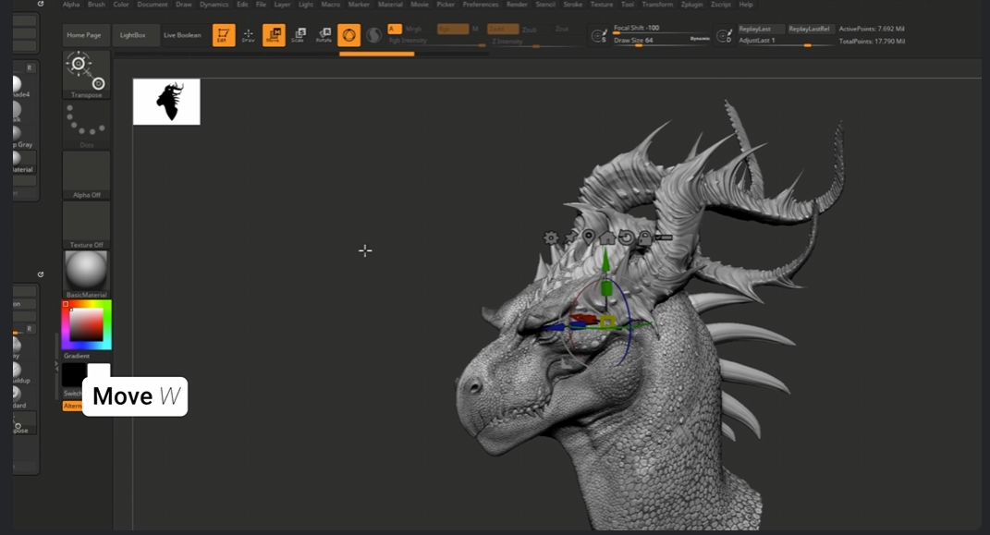Open the BasicMaterial material selector
990x535 pixels.
click(87, 274)
